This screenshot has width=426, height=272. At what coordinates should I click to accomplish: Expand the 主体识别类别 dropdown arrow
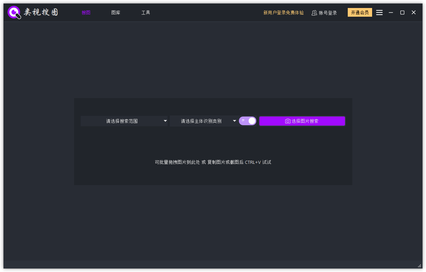click(234, 121)
